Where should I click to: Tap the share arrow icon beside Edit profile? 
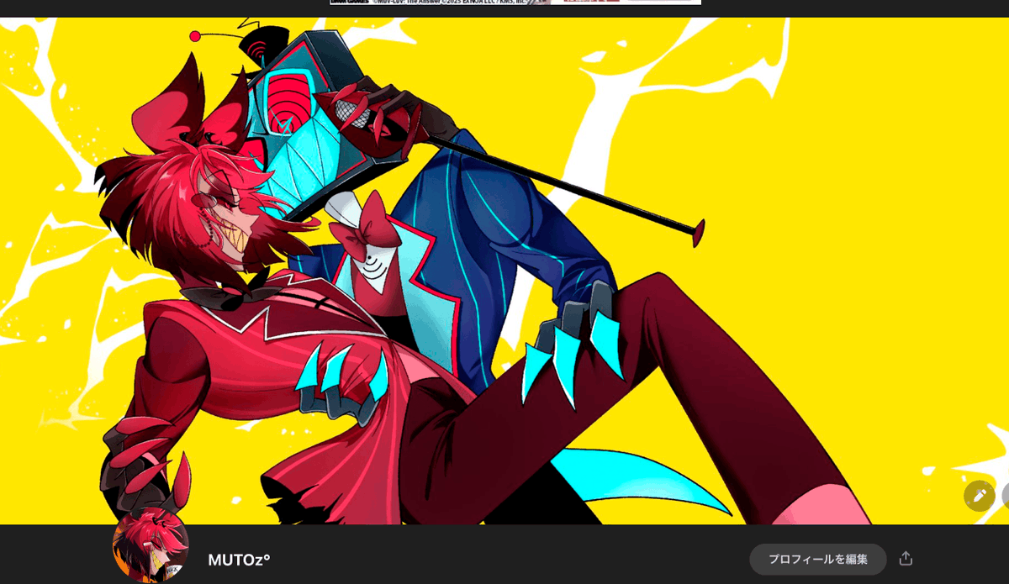[x=905, y=560]
